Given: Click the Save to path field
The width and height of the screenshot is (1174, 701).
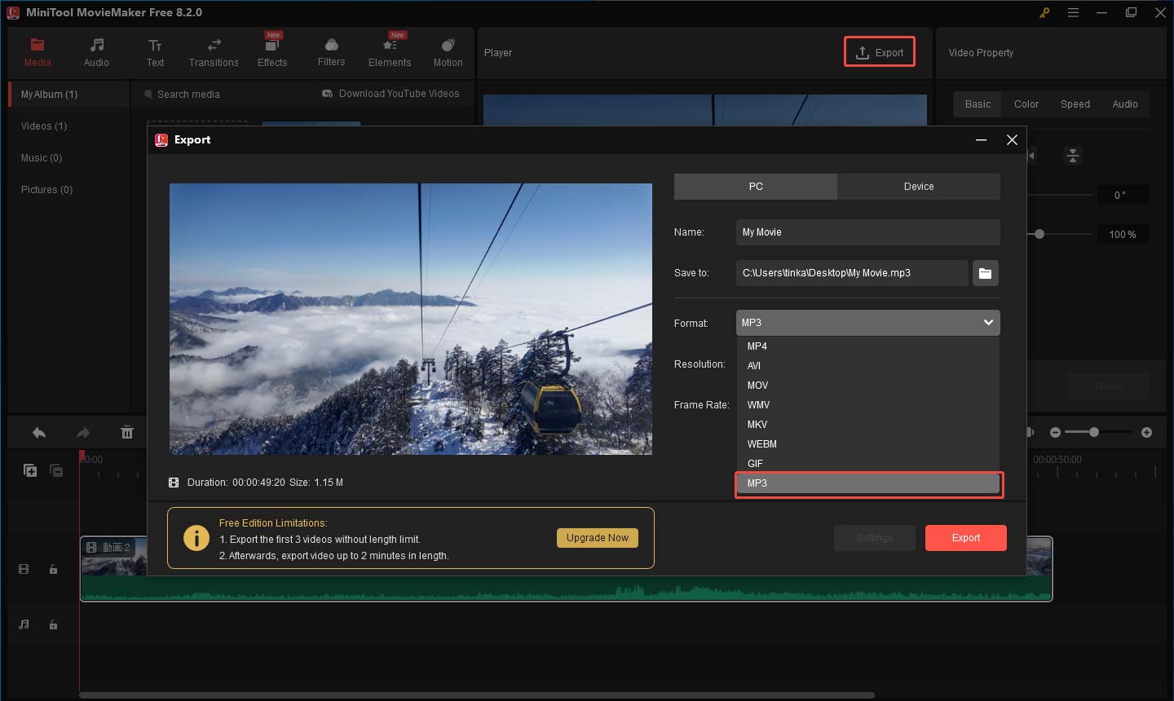Looking at the screenshot, I should (852, 273).
